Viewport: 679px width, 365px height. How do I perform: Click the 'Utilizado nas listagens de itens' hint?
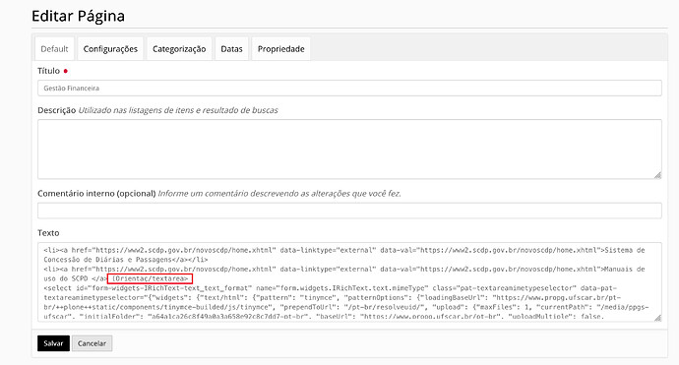coord(178,110)
